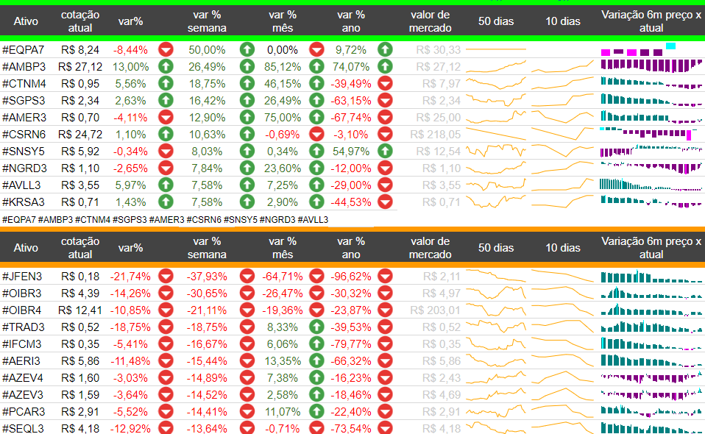Open the 50 dias sparkline for #OIBR3
The image size is (705, 434).
click(x=496, y=293)
